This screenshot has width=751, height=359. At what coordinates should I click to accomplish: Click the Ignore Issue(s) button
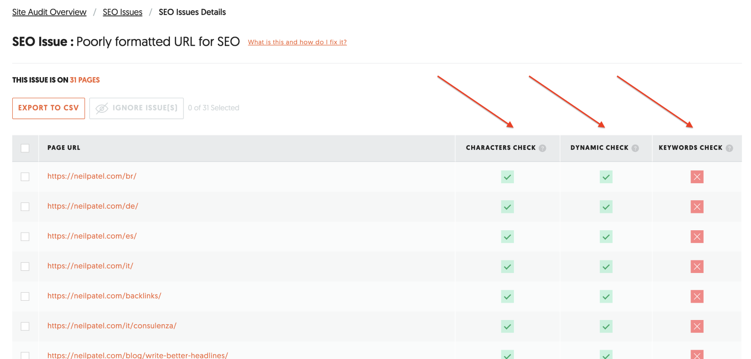[x=136, y=108]
